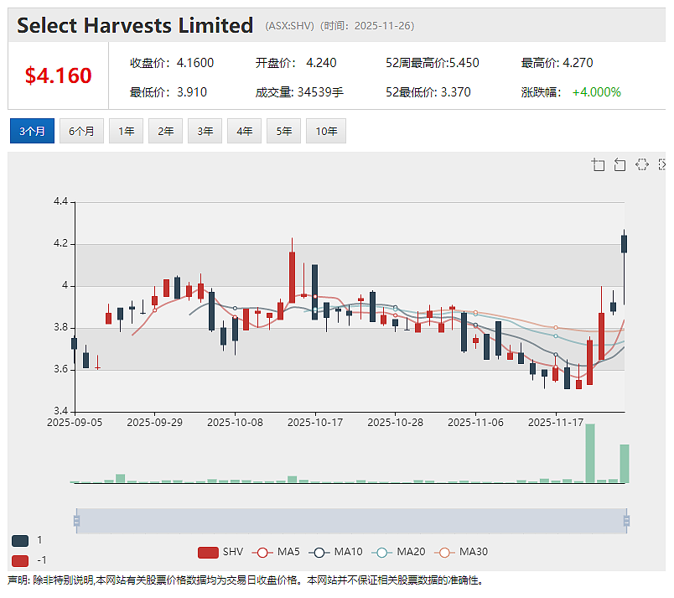This screenshot has width=674, height=598.
Task: Click 52周最高价:5.450 text
Action: pos(433,63)
